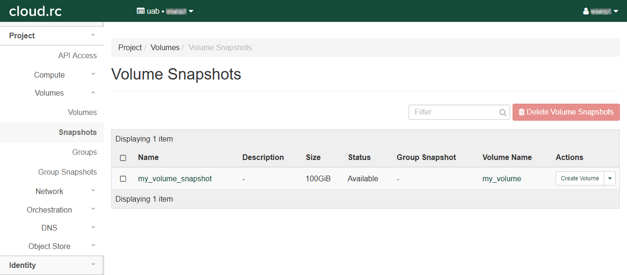Image resolution: width=627 pixels, height=275 pixels.
Task: Expand the Orchestration section
Action: point(49,210)
